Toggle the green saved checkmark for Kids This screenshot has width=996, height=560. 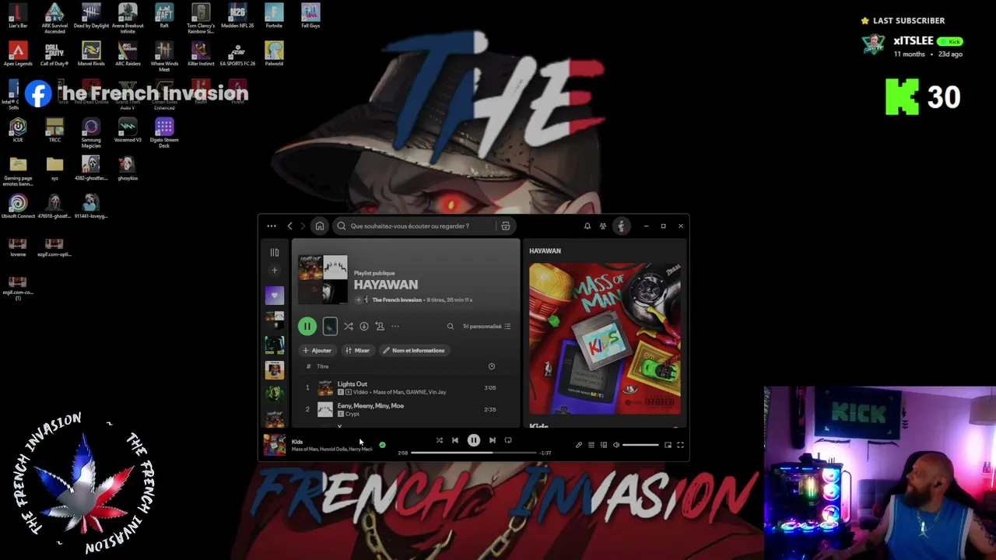pos(382,446)
